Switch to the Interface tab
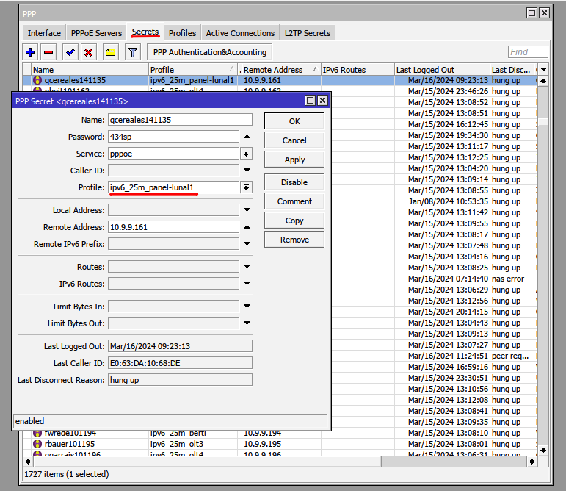Screen dimensions: 566x491 point(44,33)
